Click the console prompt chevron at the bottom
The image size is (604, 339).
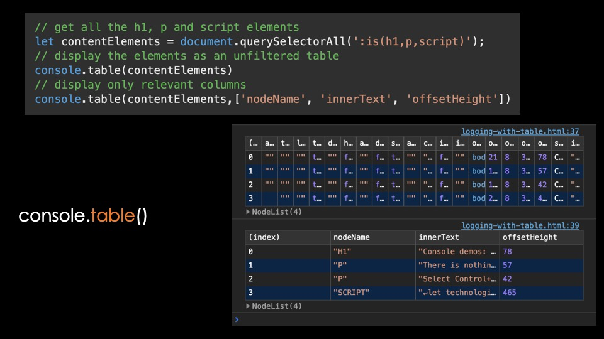click(237, 320)
